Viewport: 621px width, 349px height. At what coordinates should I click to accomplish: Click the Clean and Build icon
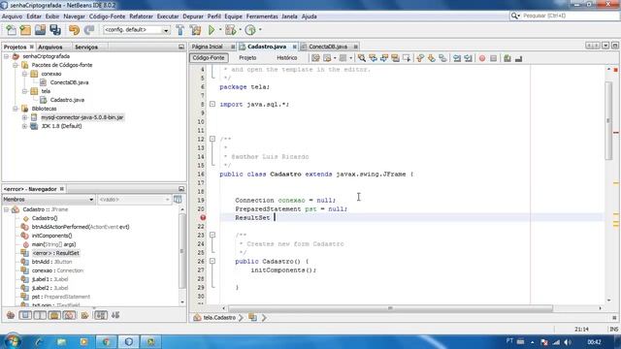[195, 30]
